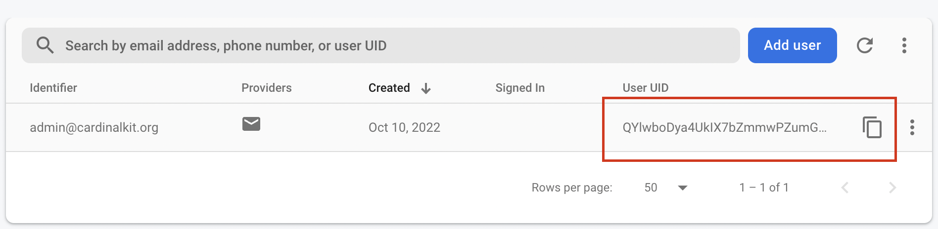Go to next page of users
This screenshot has height=229, width=938.
(892, 188)
